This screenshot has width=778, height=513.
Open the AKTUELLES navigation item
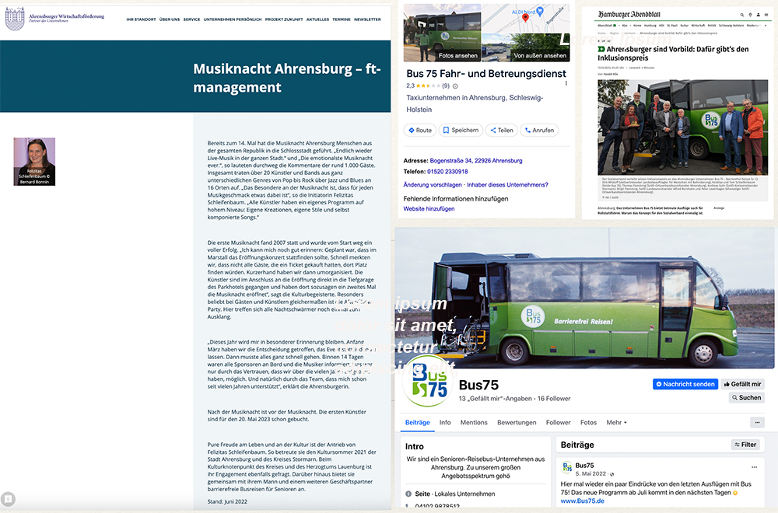[x=317, y=19]
